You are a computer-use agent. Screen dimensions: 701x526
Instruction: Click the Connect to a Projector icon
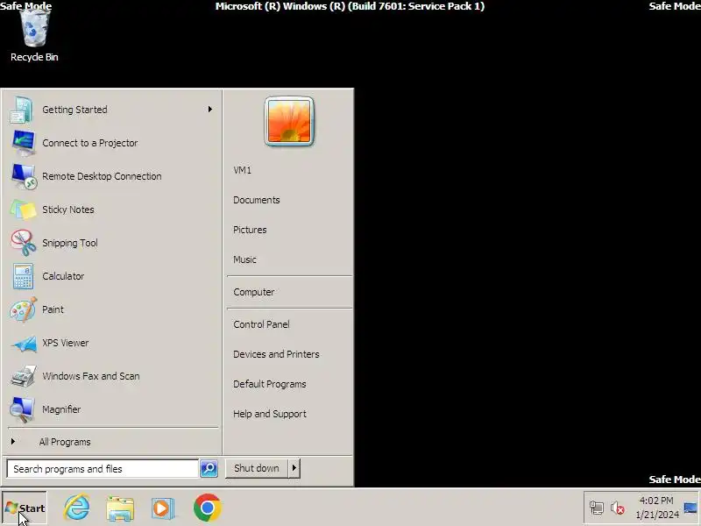[x=23, y=143]
